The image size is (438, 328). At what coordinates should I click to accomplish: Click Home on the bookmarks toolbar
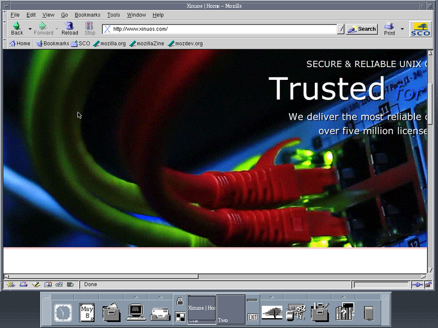20,44
